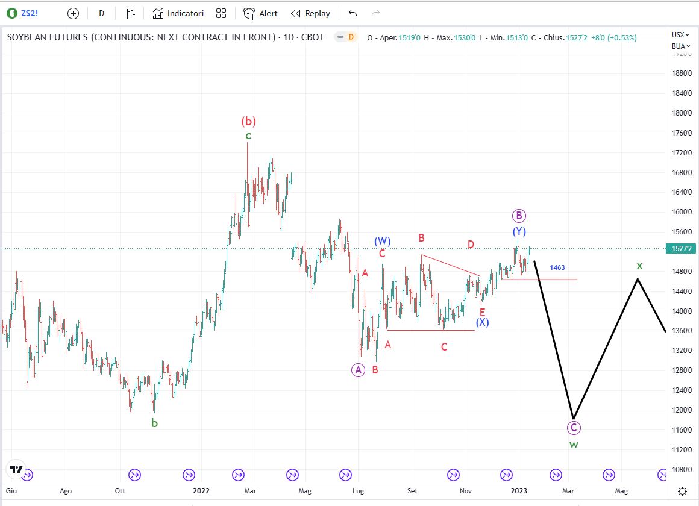
Task: Open the bar chart style selector
Action: pos(130,13)
